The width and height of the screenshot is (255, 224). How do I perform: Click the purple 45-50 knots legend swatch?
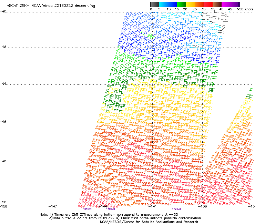(x=235, y=4)
